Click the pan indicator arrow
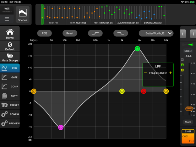Screen dimensions: 196x147 [190, 45]
